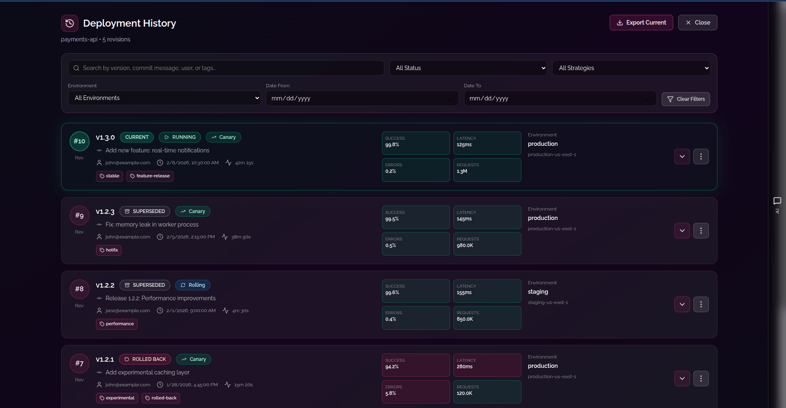Click the tag icon on the 'hotfix' label
The image size is (786, 408).
102,250
